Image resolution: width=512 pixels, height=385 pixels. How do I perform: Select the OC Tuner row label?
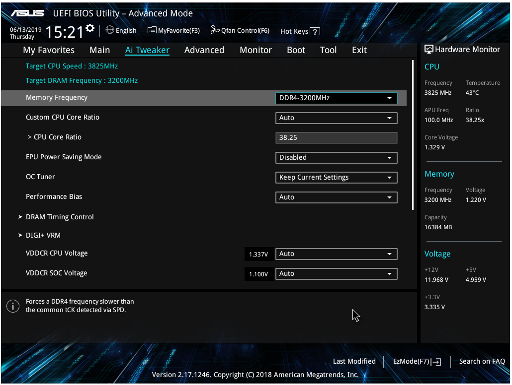pos(40,177)
